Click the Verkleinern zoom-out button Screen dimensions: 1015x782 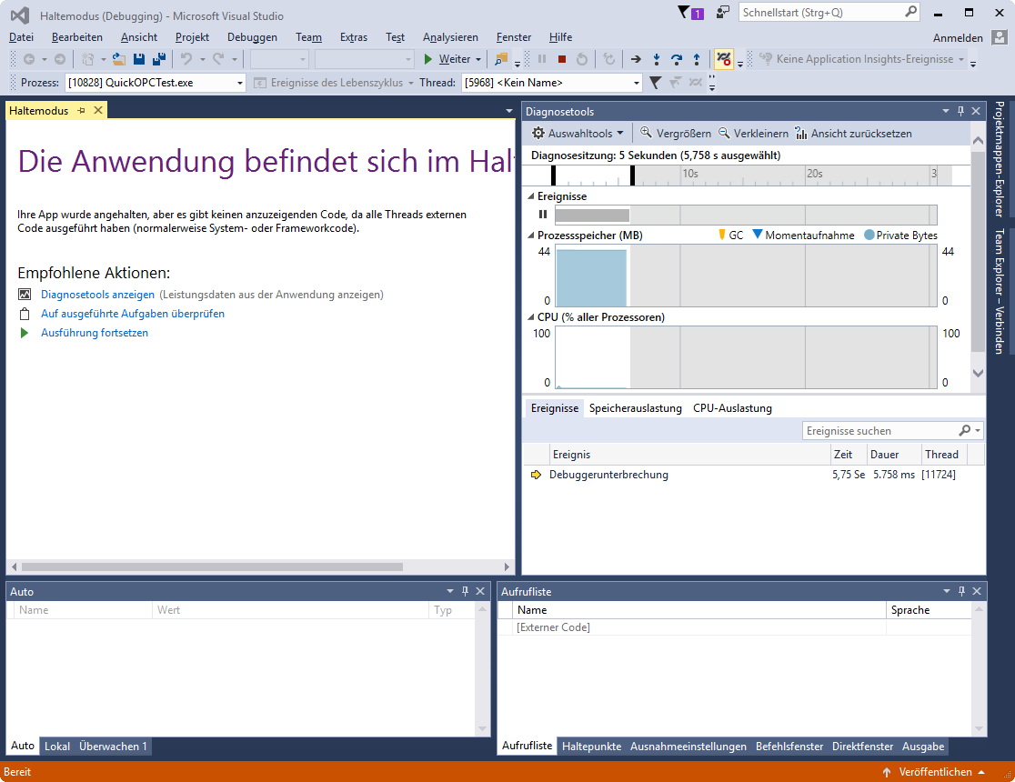(x=753, y=134)
